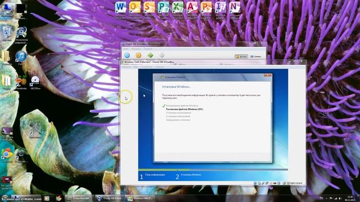Open the Action Center flag in system tray
The height and width of the screenshot is (202, 360).
click(x=331, y=198)
